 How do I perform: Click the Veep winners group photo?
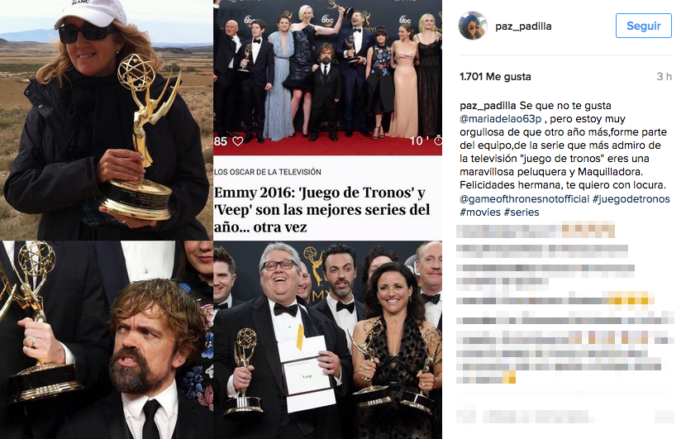point(327,340)
